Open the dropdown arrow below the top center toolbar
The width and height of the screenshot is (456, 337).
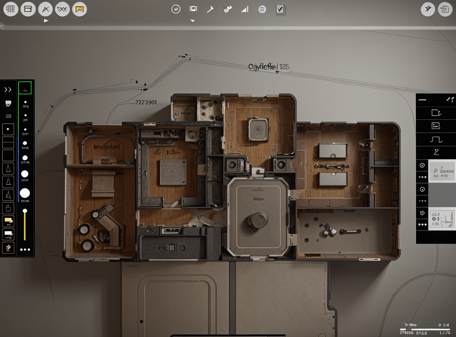pyautogui.click(x=193, y=21)
